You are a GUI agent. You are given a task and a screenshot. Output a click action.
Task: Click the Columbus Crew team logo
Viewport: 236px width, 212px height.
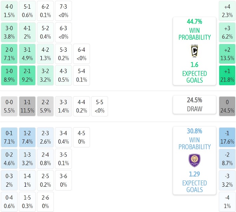click(x=194, y=51)
